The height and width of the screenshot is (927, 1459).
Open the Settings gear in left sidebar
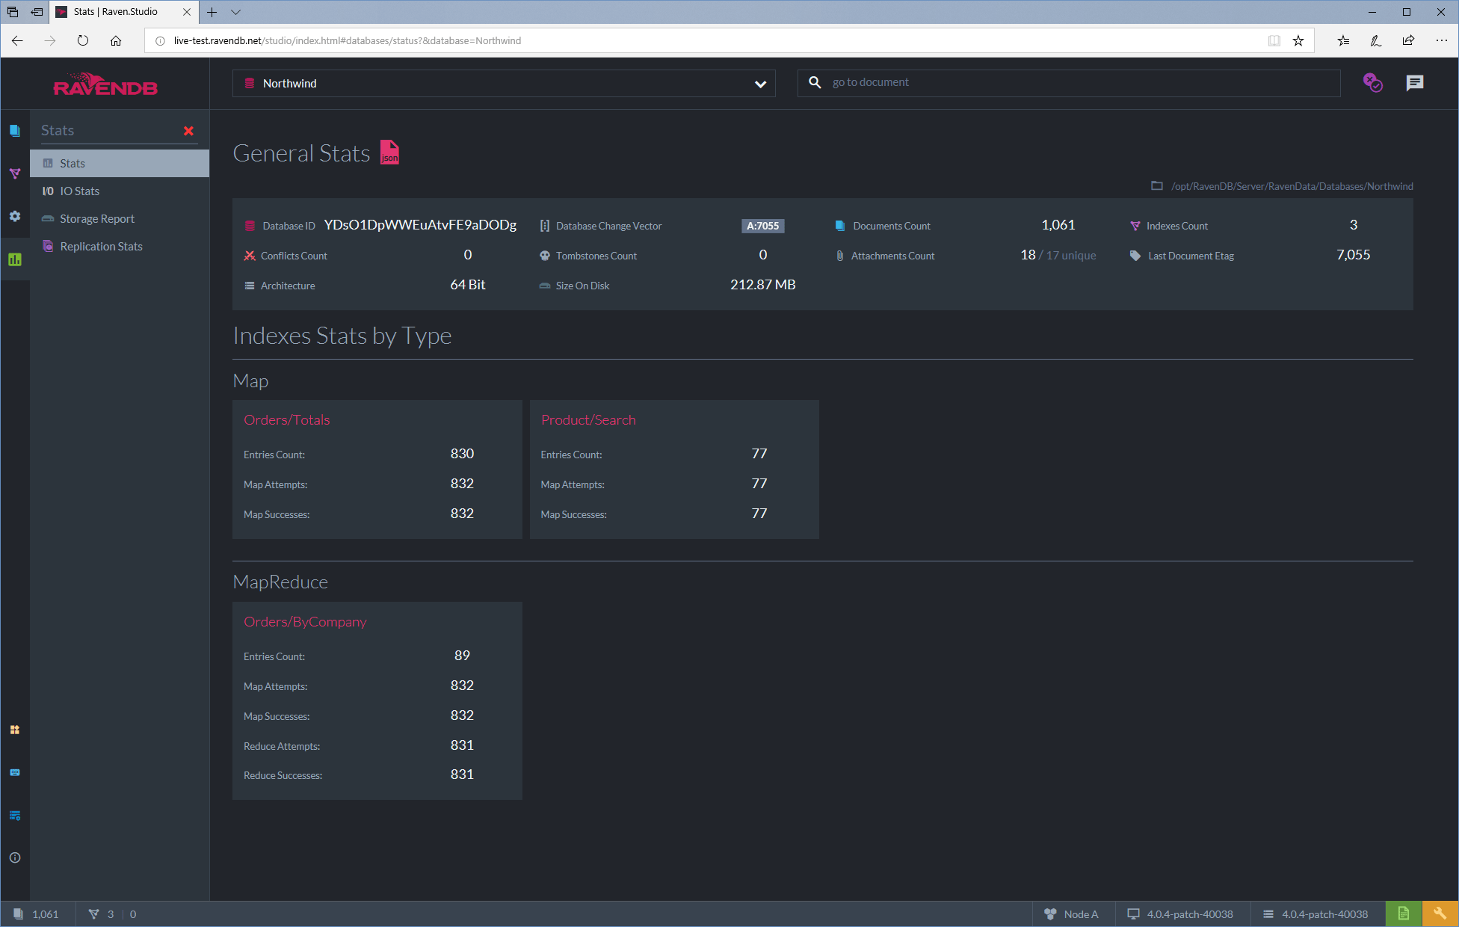15,216
